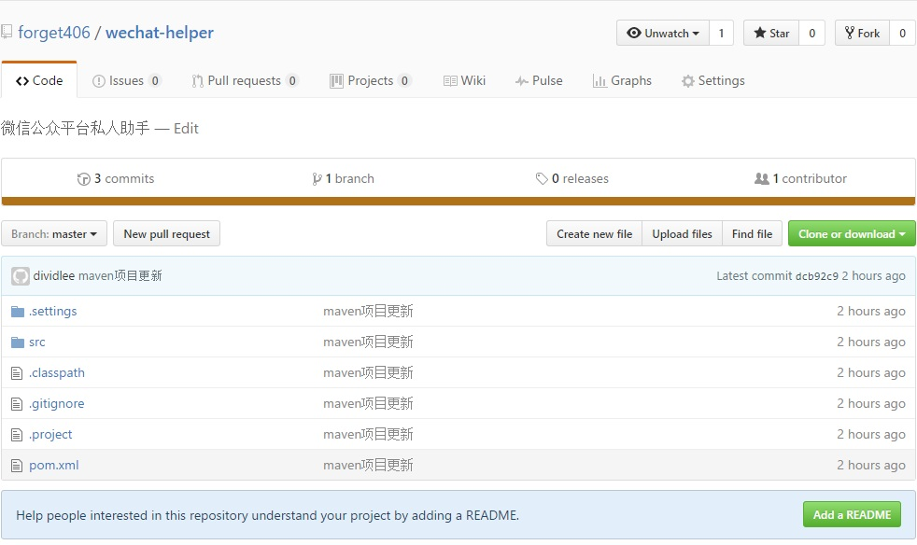Open commit message in the pom.xml row

369,465
